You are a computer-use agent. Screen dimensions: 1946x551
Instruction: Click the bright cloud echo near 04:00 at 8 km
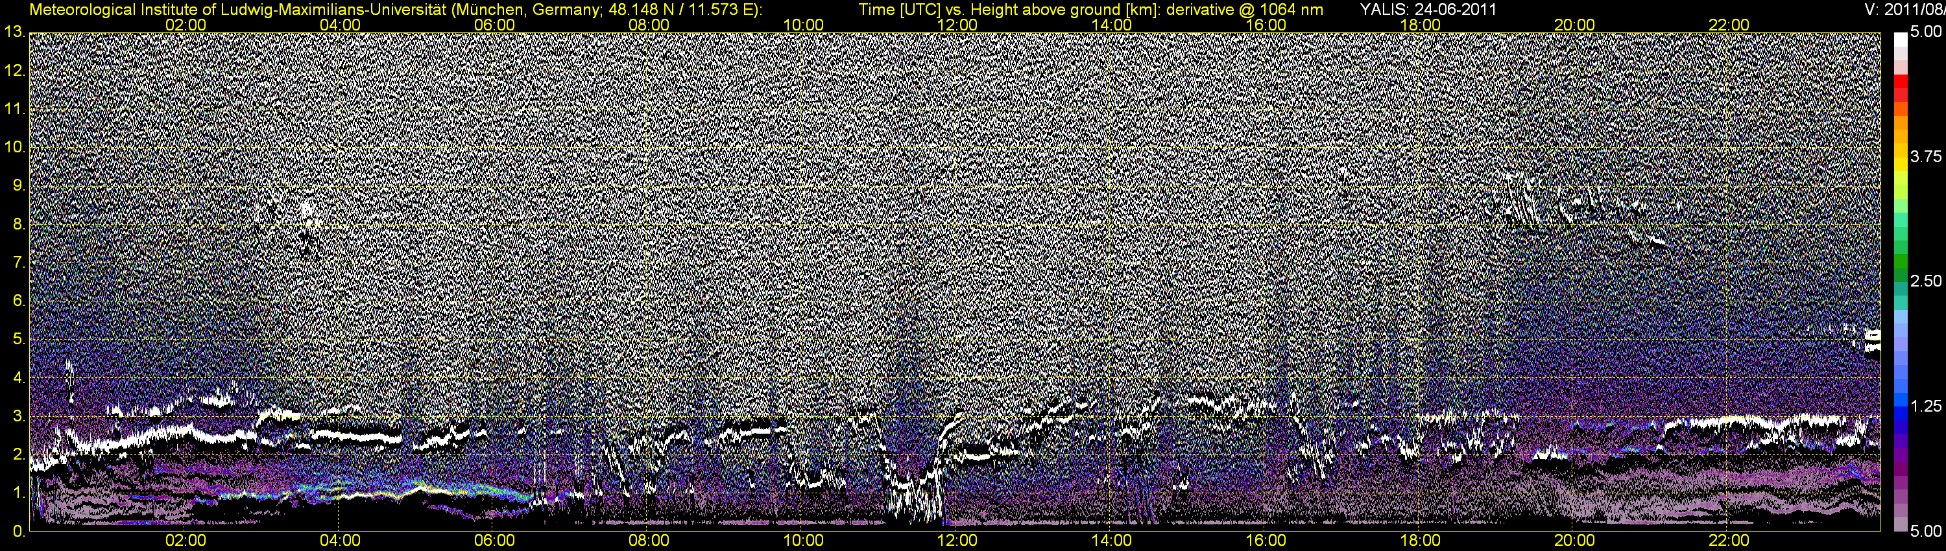point(306,213)
